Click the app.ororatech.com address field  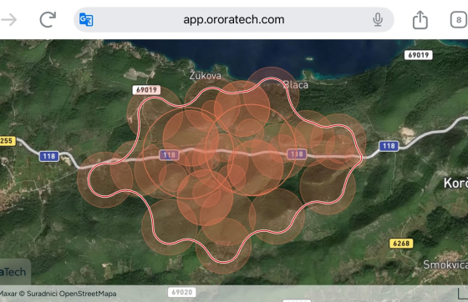pos(234,20)
